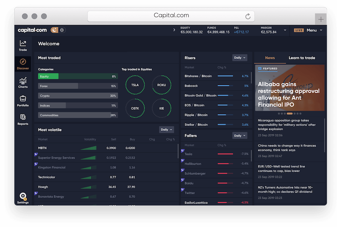Expand account balances chevron after Margin
337x227 pixels.
pyautogui.click(x=285, y=30)
